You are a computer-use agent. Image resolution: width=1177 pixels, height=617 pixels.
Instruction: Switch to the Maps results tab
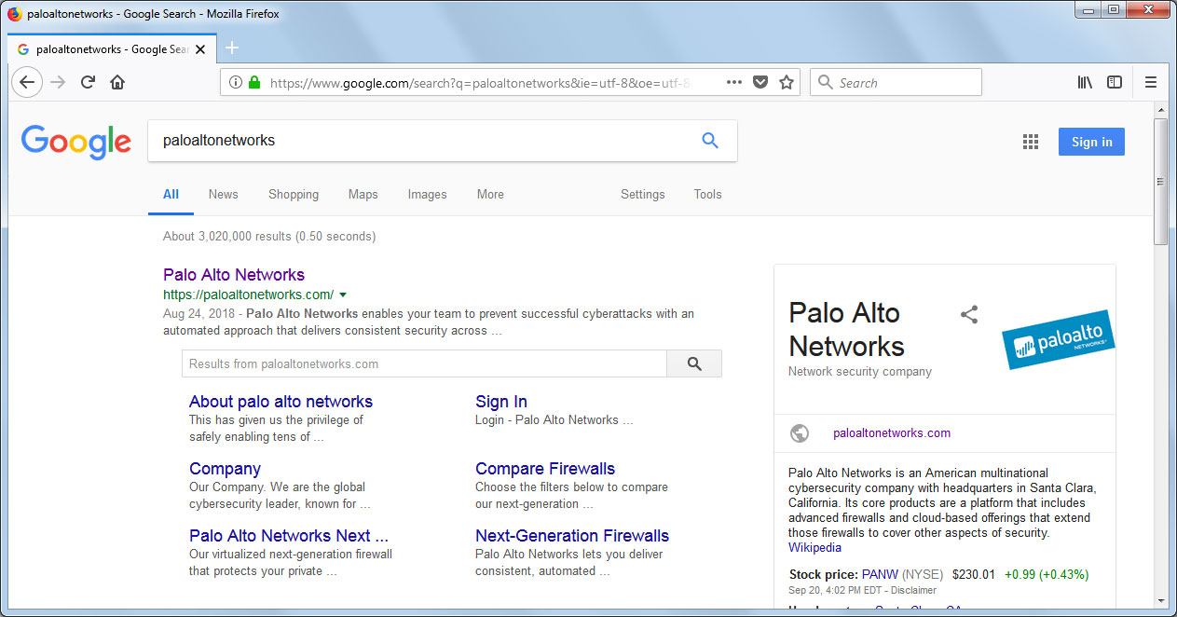point(363,194)
